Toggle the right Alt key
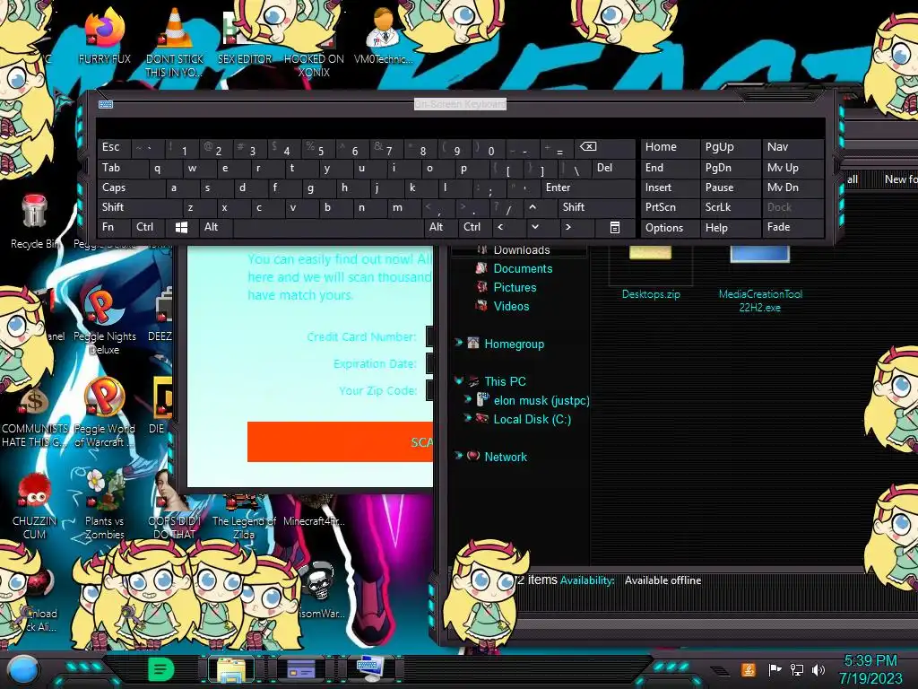The height and width of the screenshot is (689, 918). coord(440,227)
